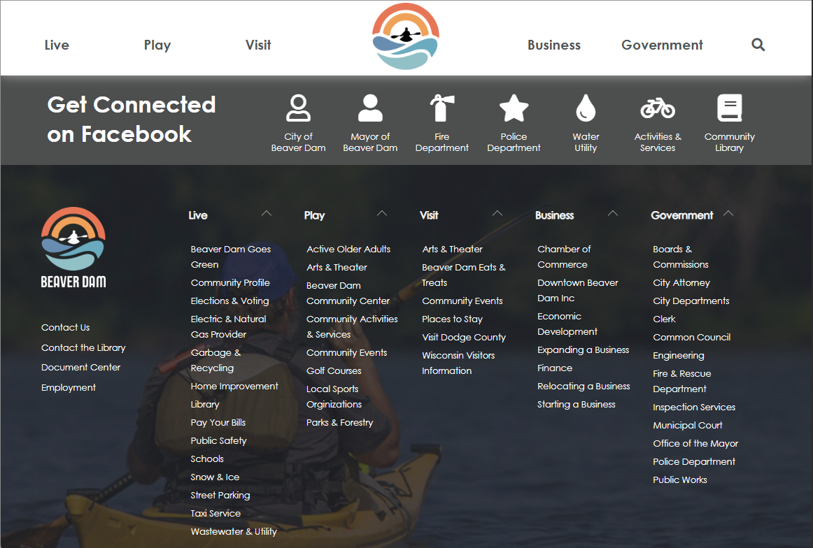Viewport: 813px width, 548px height.
Task: Open Engineering link
Action: [679, 355]
